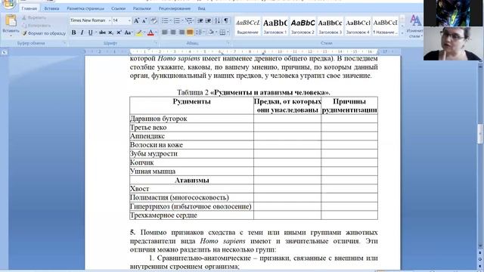The width and height of the screenshot is (484, 272).
Task: Toggle Justify alignment (highlighted)
Action: tap(190, 32)
